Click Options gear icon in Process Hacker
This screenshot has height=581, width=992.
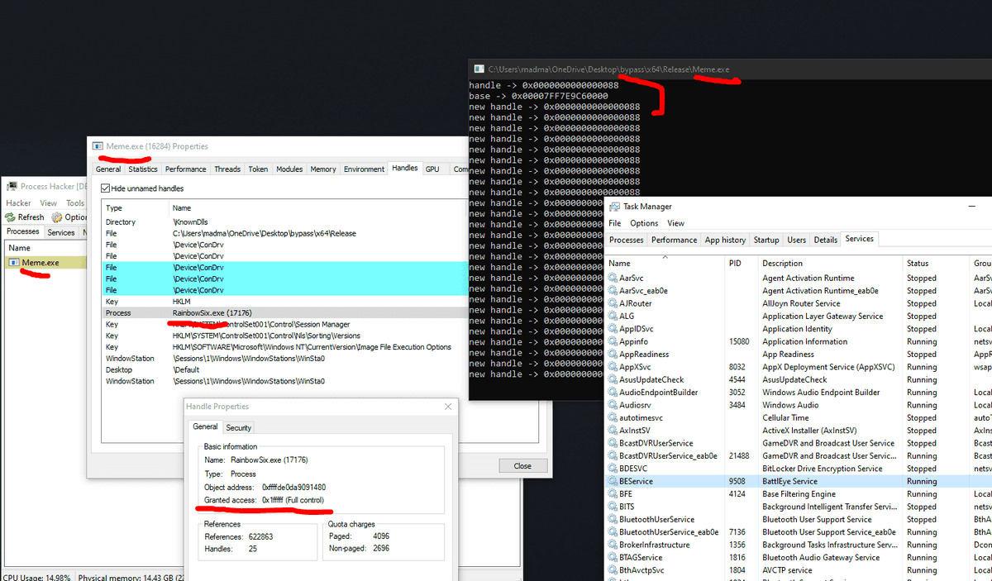[x=57, y=217]
